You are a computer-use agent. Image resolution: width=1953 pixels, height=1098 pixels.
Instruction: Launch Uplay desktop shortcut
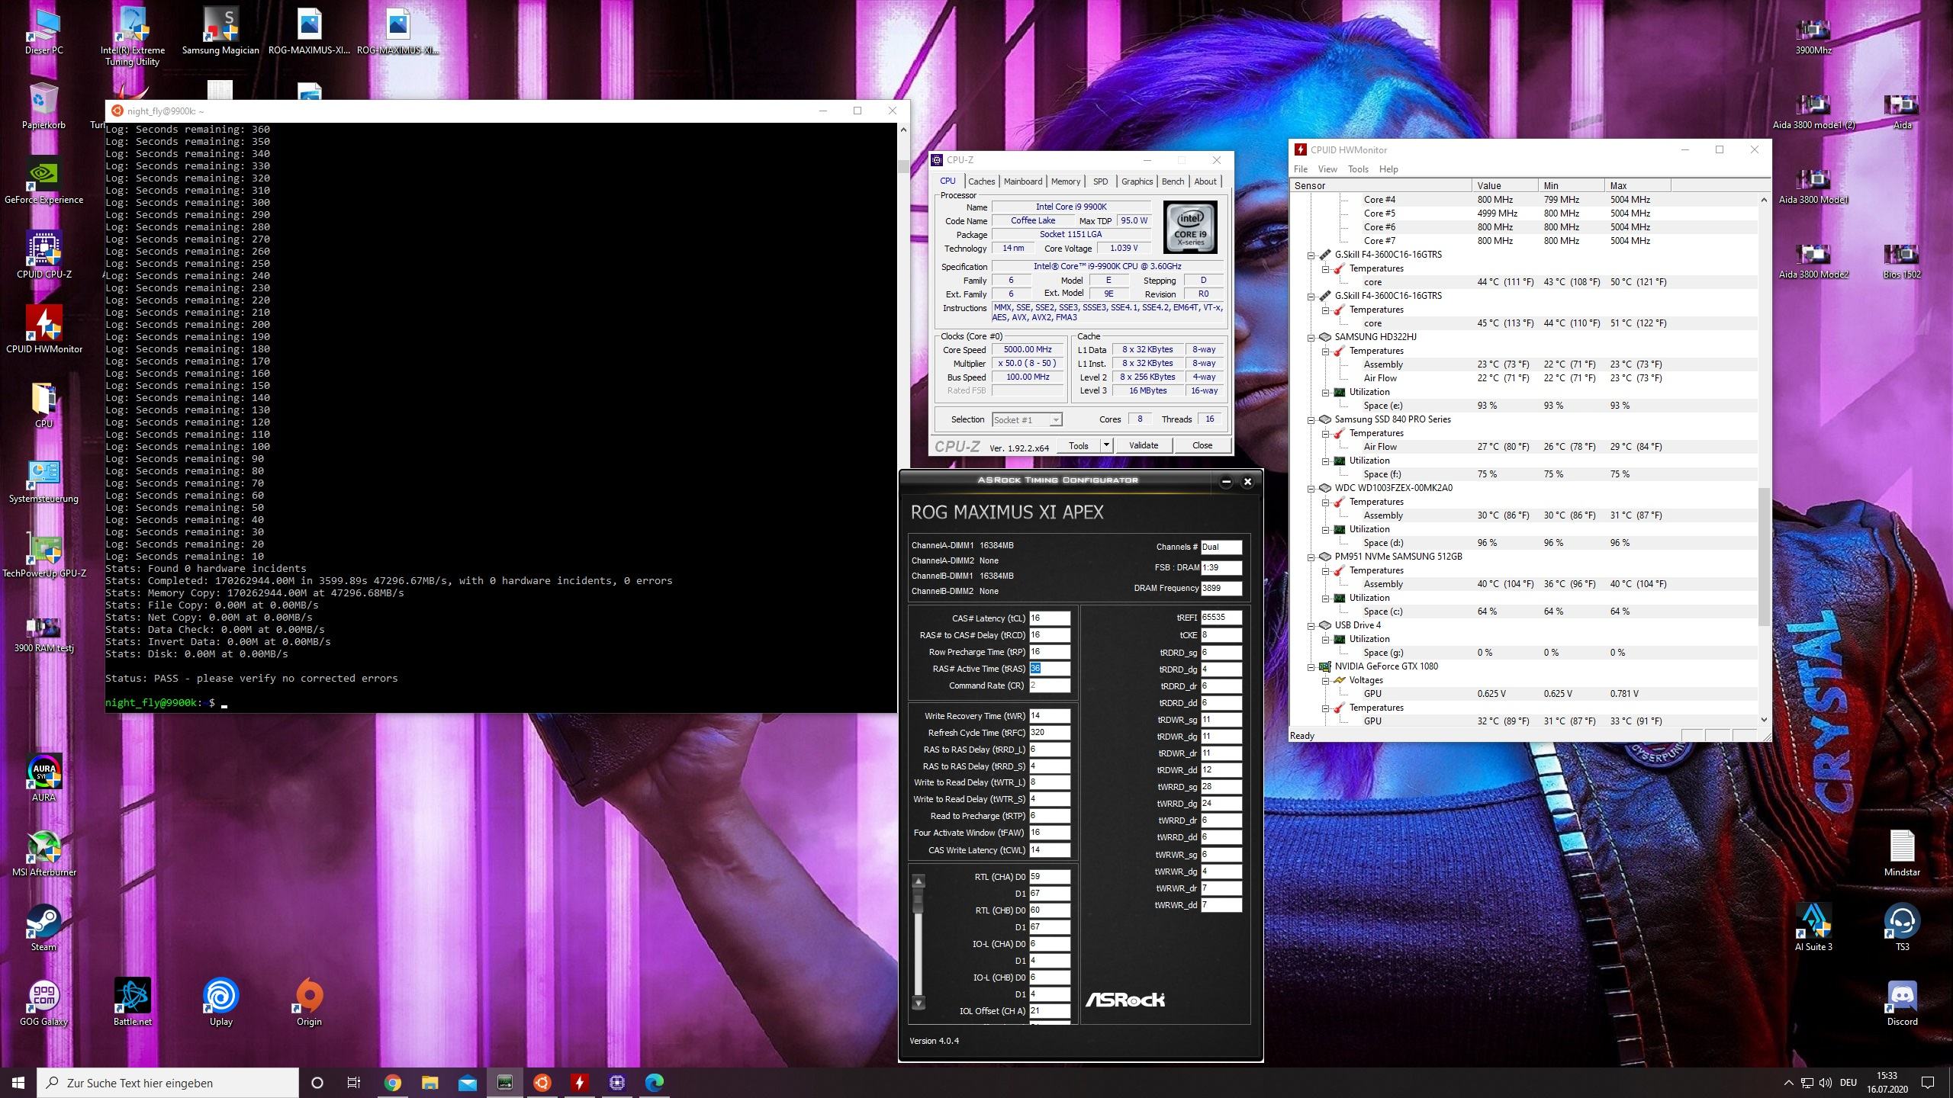(220, 1003)
